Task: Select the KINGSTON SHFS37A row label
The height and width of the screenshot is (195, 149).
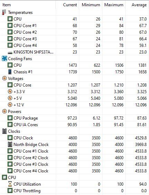Action: 34,52
